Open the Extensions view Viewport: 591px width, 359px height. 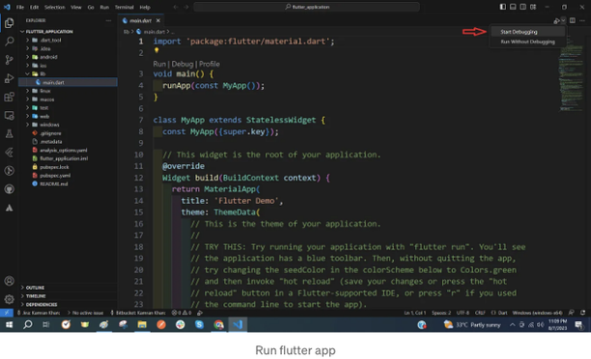click(9, 97)
